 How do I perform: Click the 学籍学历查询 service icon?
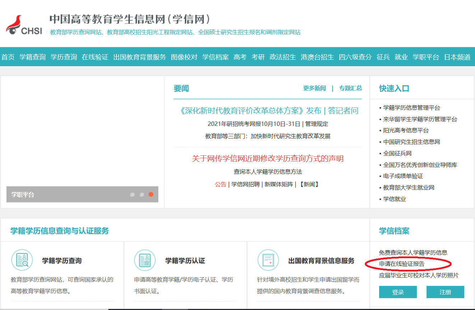[x=22, y=260]
